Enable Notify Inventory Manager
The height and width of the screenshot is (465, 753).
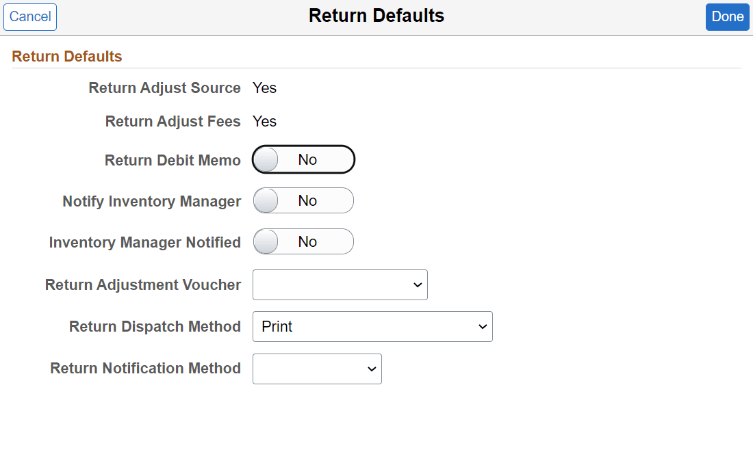pyautogui.click(x=303, y=200)
